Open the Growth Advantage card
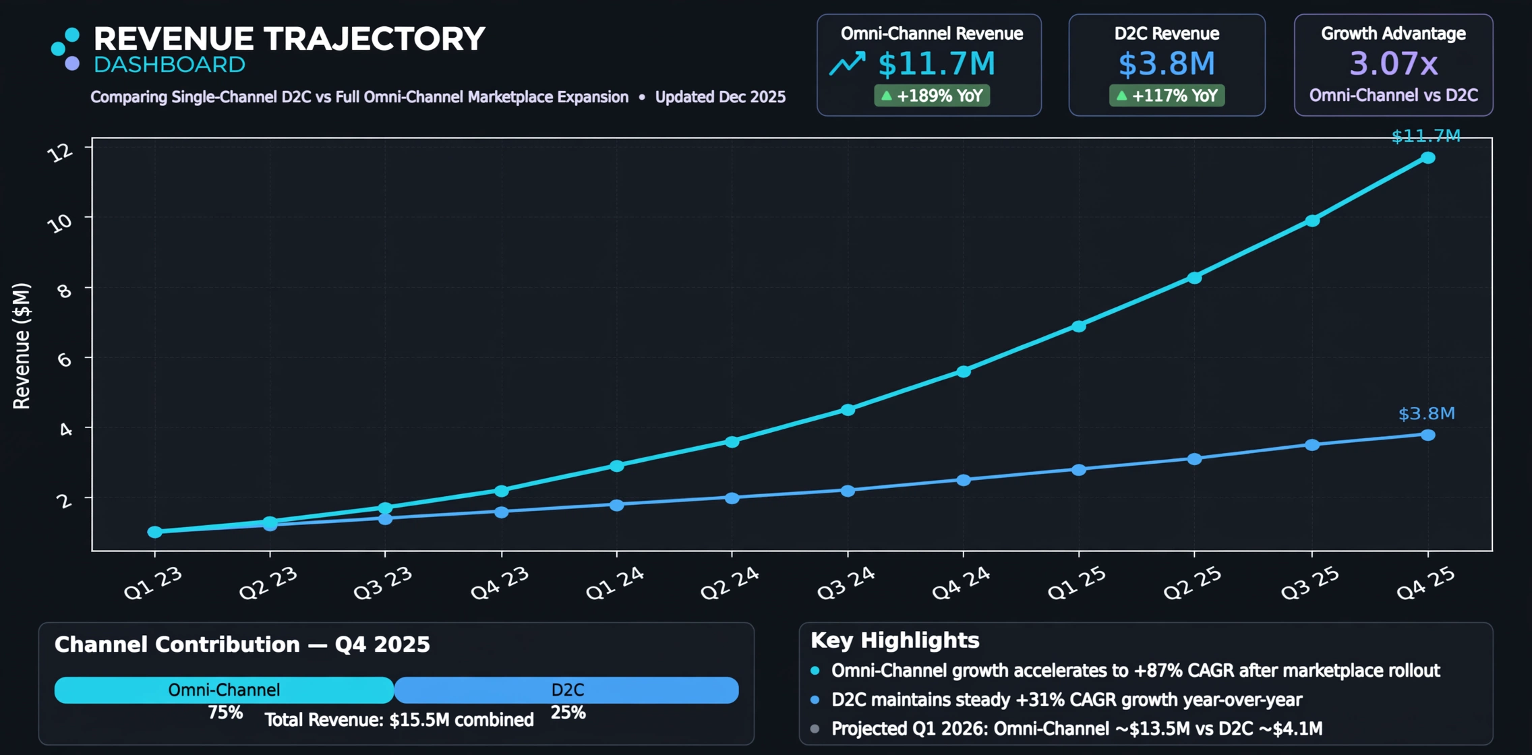The image size is (1532, 755). 1393,65
